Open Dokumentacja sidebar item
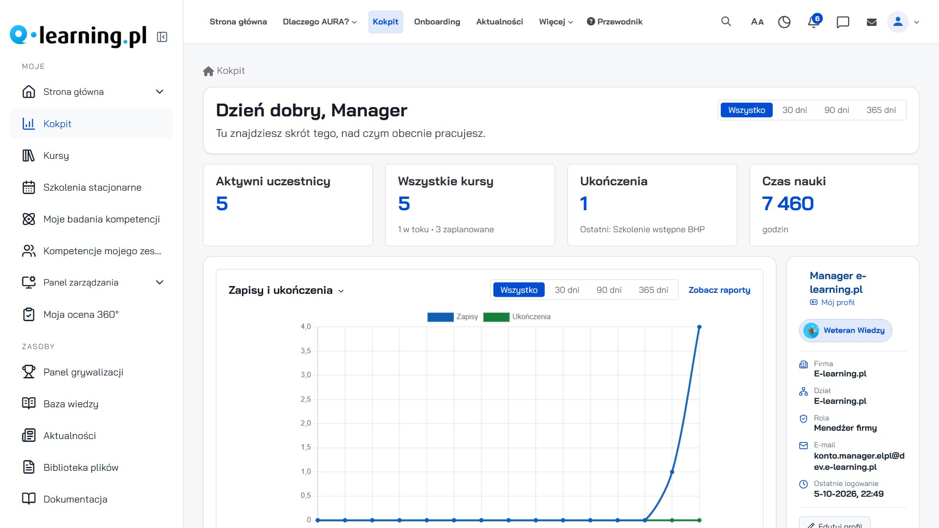This screenshot has height=528, width=939. (91, 499)
